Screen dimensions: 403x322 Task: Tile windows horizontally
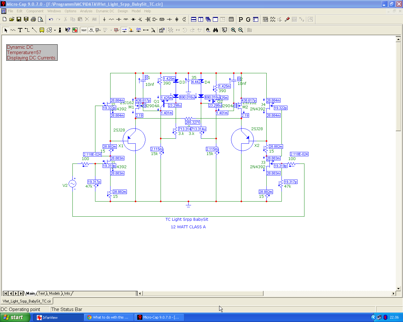pos(194,19)
